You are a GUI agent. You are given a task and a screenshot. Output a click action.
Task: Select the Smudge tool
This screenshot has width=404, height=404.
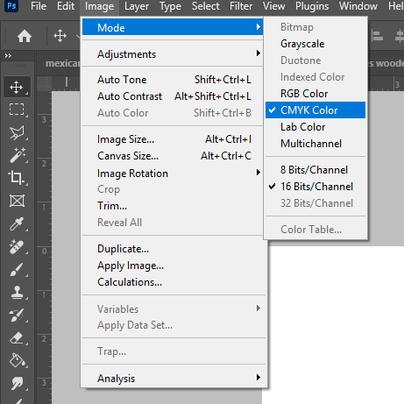17,383
